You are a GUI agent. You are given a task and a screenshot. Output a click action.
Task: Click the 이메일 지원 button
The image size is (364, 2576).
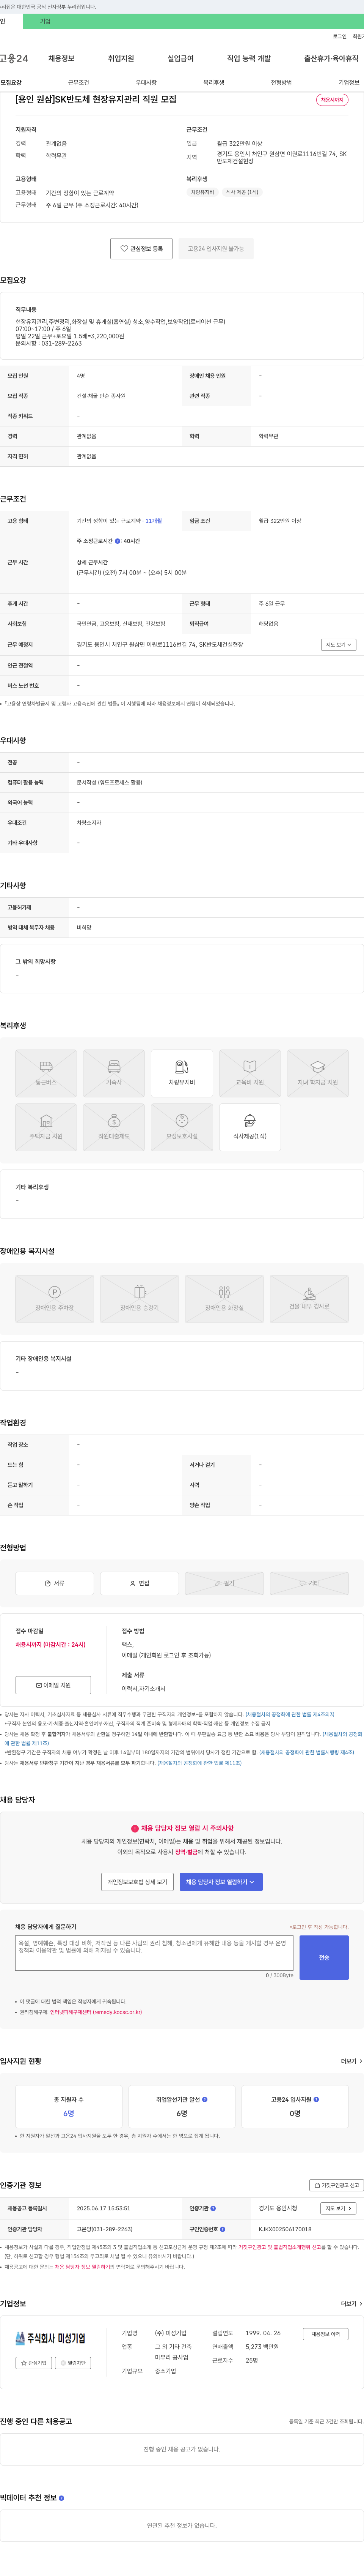[53, 1685]
